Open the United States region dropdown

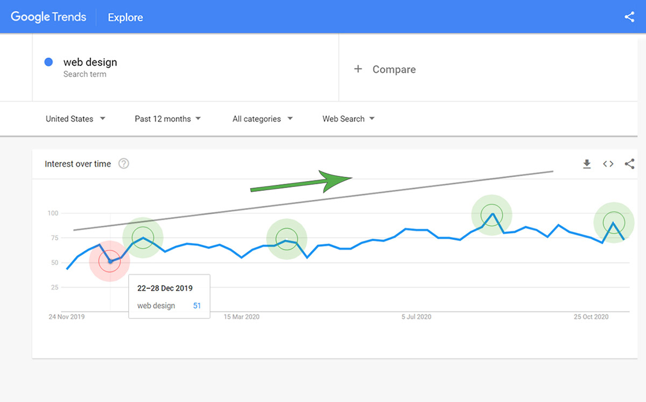click(x=75, y=119)
